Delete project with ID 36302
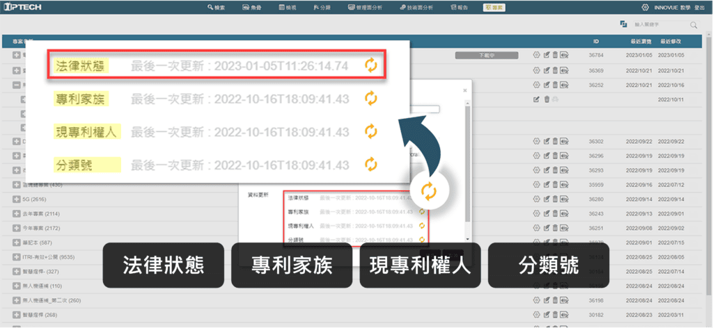Screen dimensions: 713x328 click(555, 141)
